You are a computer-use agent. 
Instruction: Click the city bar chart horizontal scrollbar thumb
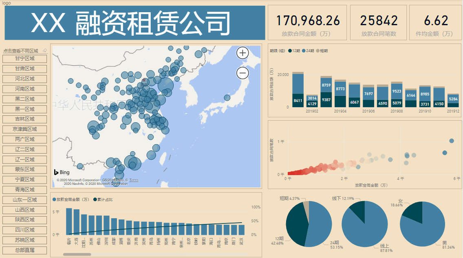tap(77, 254)
